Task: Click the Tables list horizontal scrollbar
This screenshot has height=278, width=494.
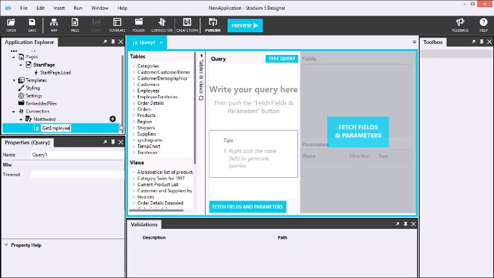Action: pos(157,210)
